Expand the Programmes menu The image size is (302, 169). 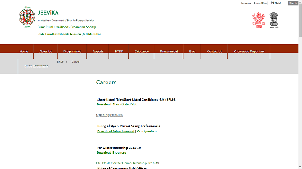tap(72, 52)
